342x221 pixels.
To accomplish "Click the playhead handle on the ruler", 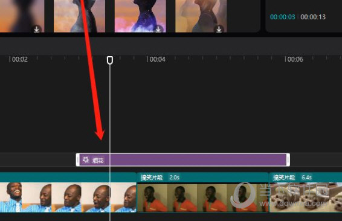I will click(x=110, y=60).
